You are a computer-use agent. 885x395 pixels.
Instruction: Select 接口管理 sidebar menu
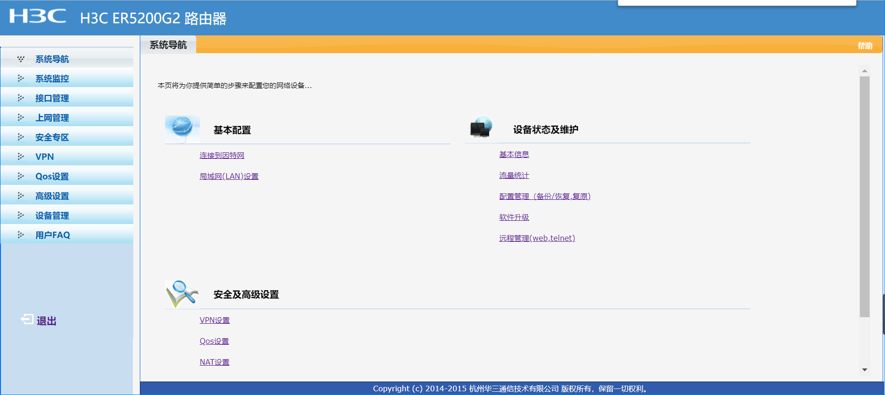coord(52,98)
